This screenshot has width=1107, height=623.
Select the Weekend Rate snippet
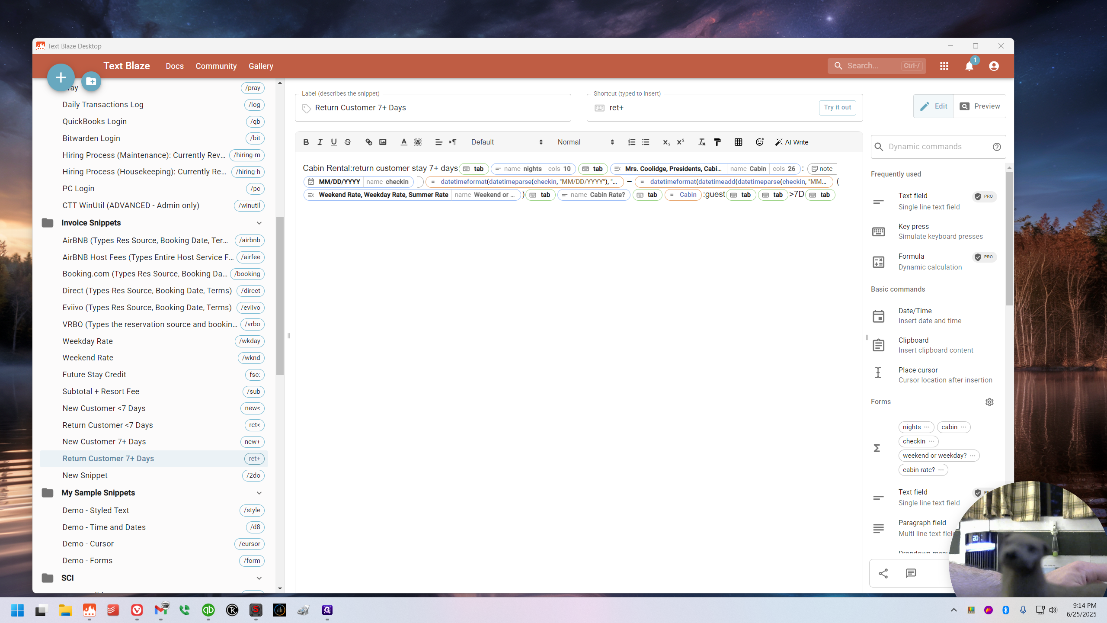[154, 358]
